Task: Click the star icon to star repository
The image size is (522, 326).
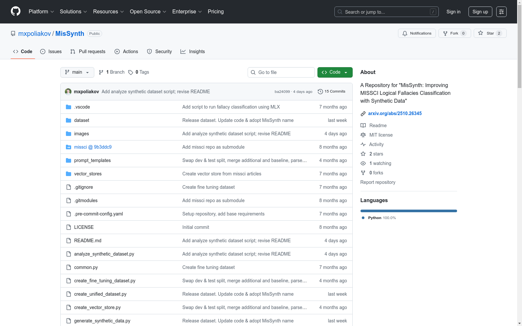Action: point(481,33)
